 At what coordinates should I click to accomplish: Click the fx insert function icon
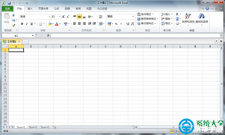48,35
